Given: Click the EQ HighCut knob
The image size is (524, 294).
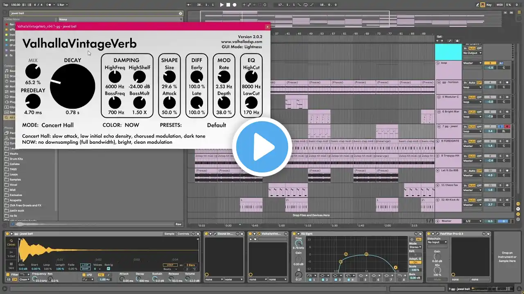Looking at the screenshot, I should coord(251,77).
